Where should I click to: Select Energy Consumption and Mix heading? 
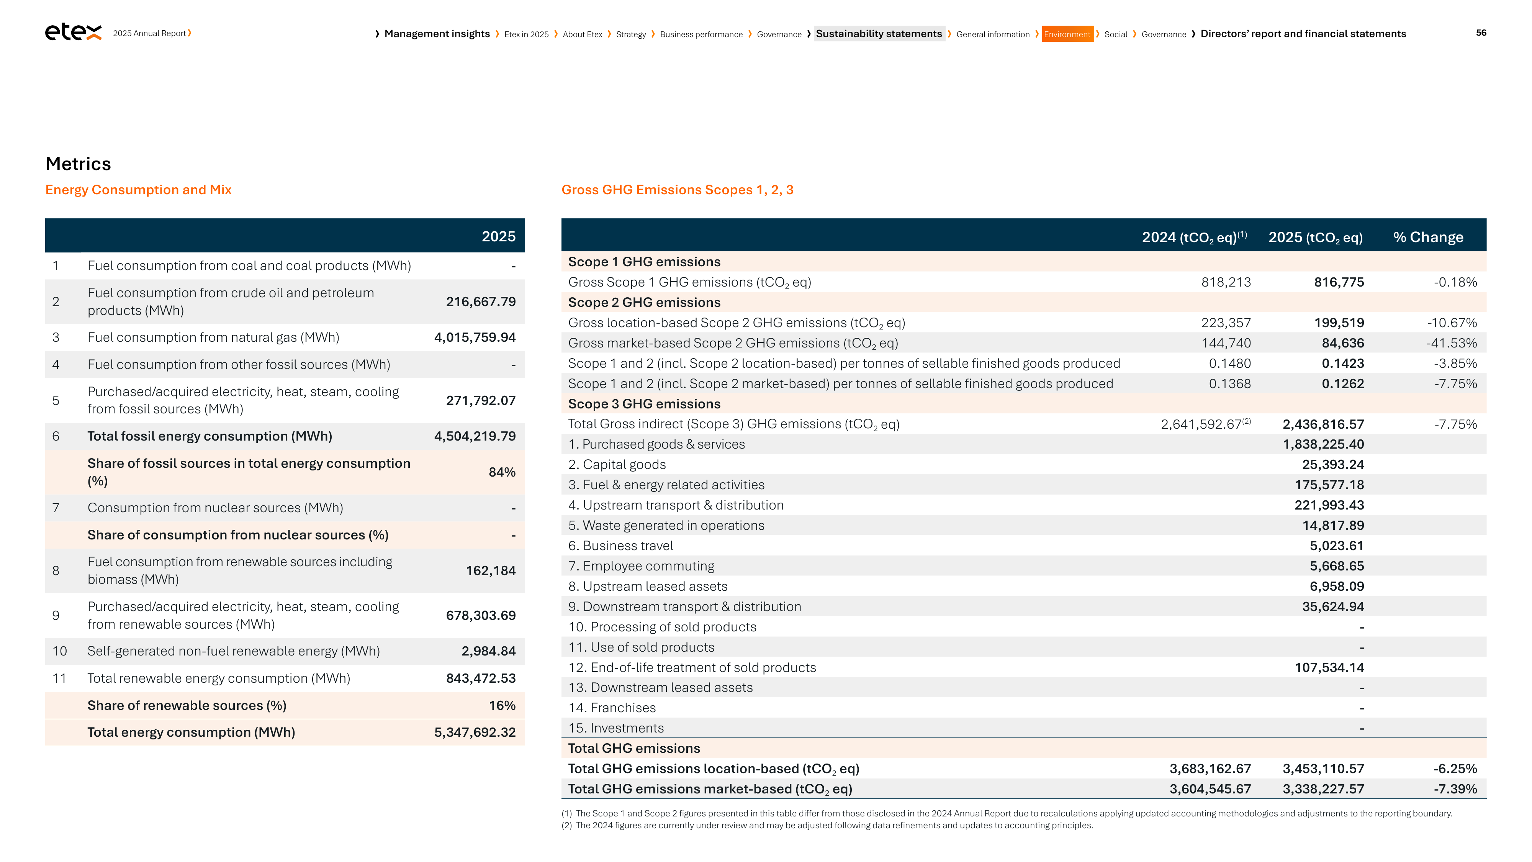(139, 190)
